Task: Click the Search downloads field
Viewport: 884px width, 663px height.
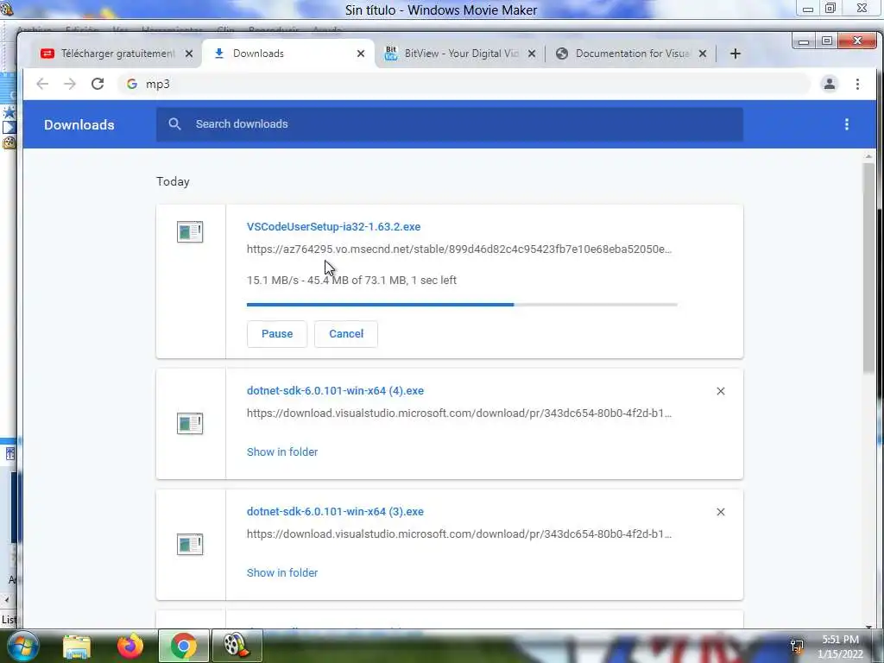Action: 449,124
